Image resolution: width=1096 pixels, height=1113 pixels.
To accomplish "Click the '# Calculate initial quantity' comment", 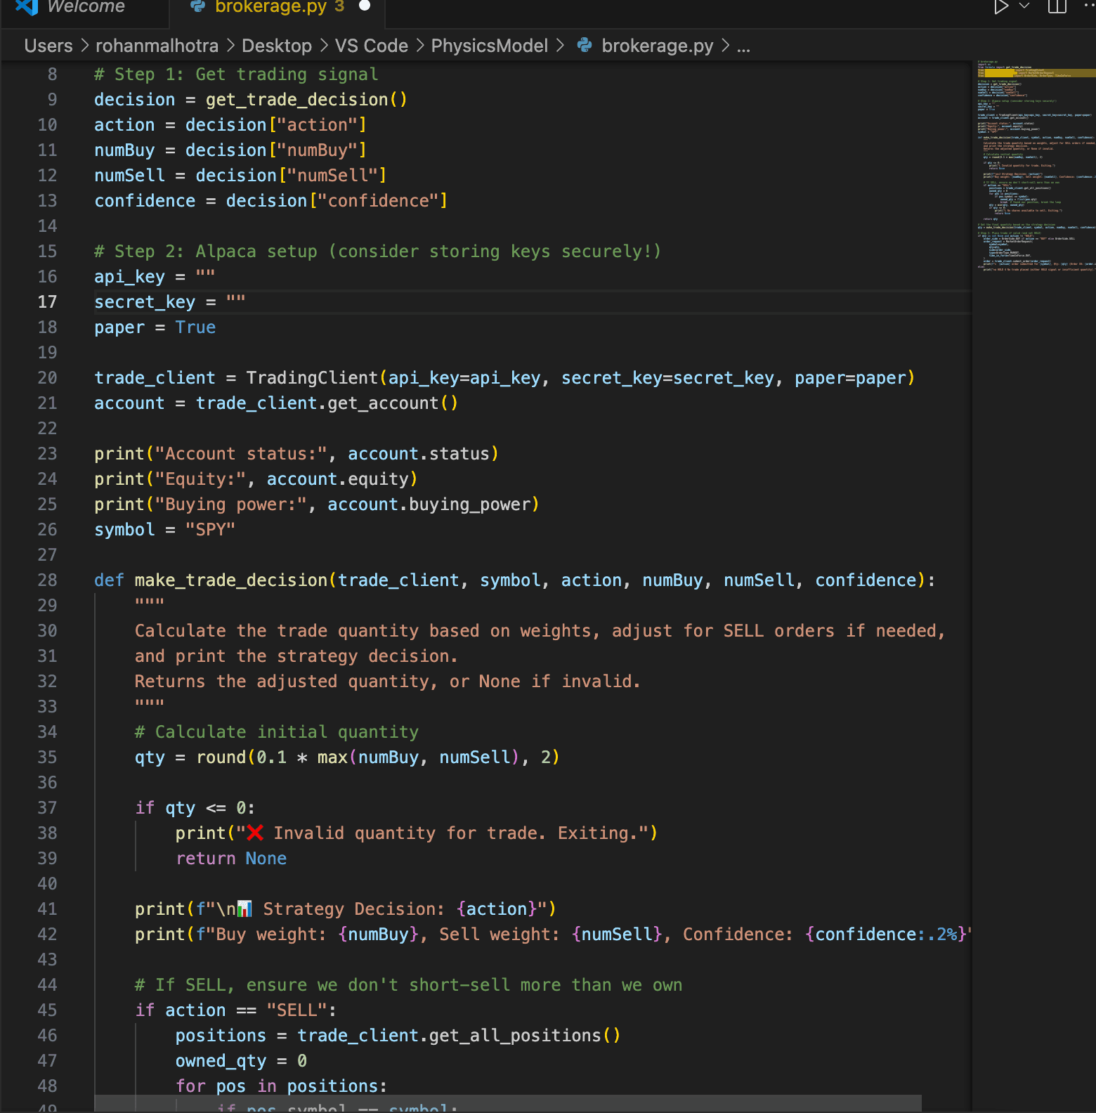I will pos(277,732).
